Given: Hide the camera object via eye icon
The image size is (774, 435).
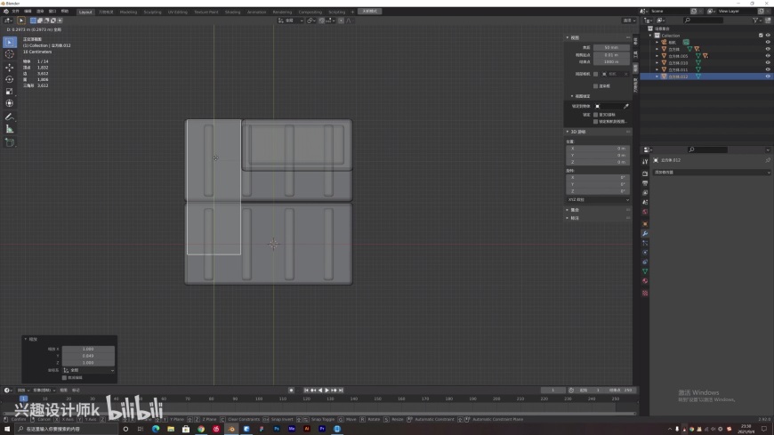Looking at the screenshot, I should 768,43.
